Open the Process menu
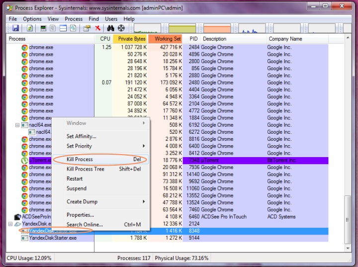 click(74, 19)
